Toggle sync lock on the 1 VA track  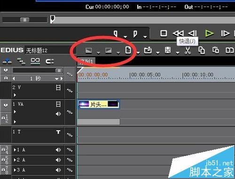click(70, 112)
